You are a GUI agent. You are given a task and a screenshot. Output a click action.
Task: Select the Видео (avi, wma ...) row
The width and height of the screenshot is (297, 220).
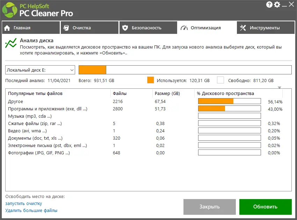click(145, 131)
